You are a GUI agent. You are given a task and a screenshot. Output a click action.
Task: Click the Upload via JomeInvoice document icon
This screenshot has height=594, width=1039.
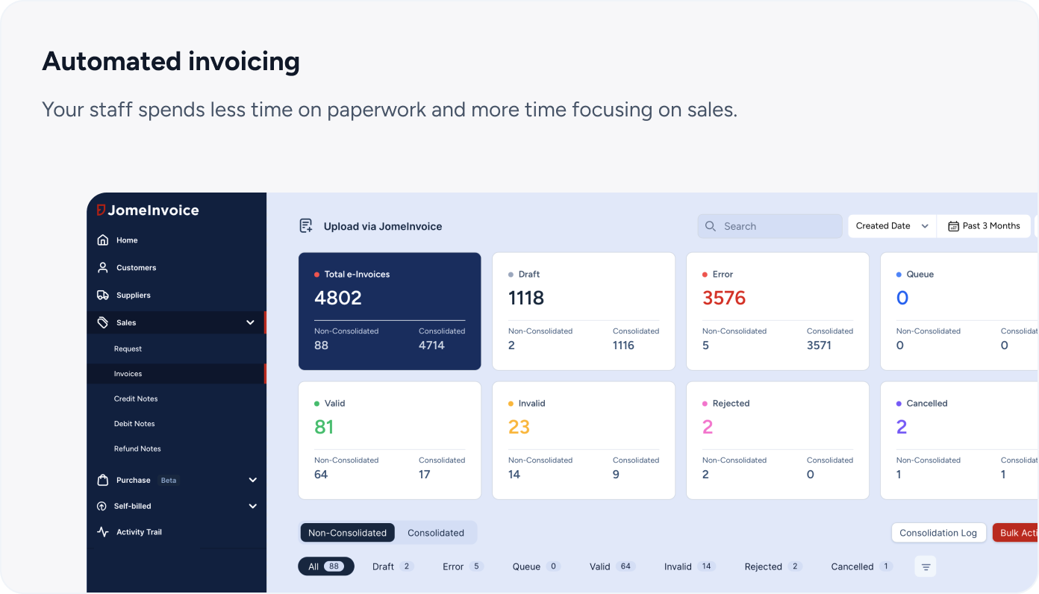tap(306, 226)
